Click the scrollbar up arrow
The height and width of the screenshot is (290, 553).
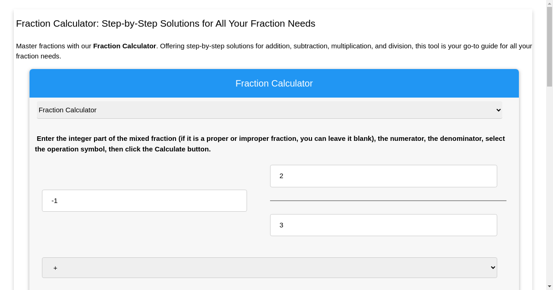click(x=549, y=4)
